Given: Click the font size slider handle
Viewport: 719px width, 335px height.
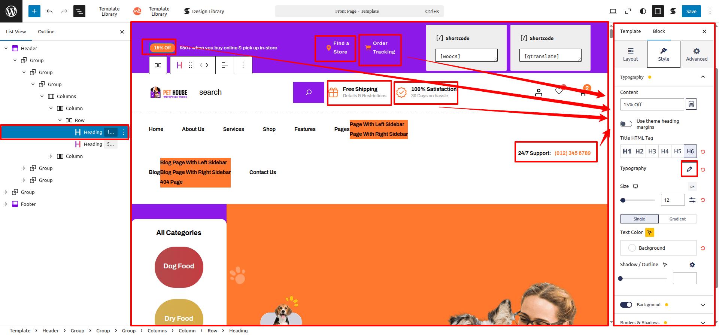Looking at the screenshot, I should pyautogui.click(x=623, y=200).
